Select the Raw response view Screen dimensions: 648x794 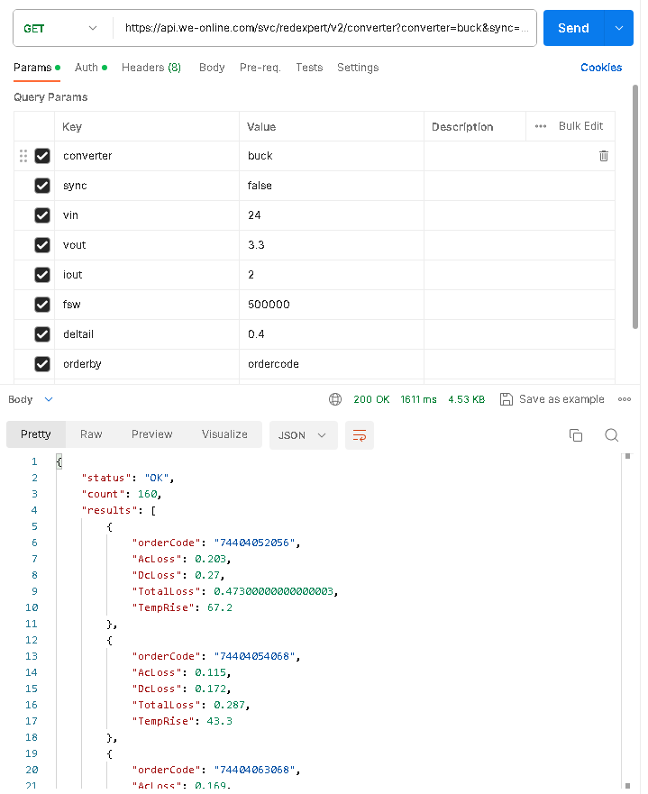pyautogui.click(x=90, y=434)
